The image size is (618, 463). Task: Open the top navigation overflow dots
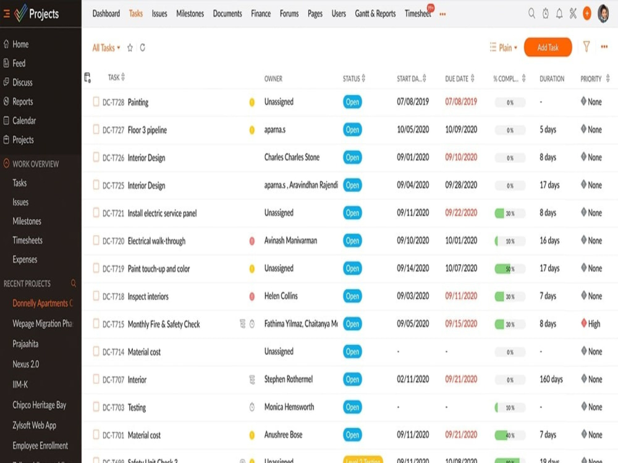pyautogui.click(x=442, y=14)
